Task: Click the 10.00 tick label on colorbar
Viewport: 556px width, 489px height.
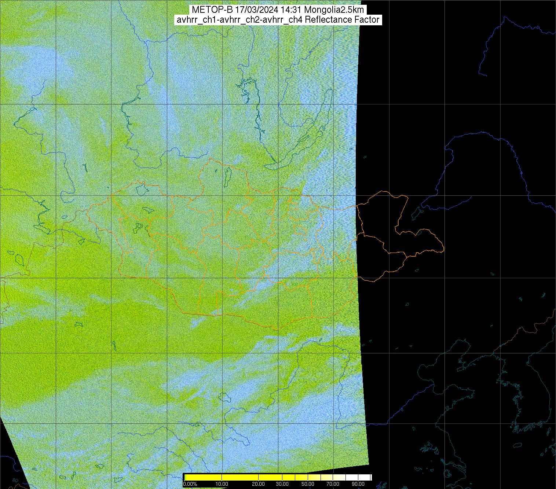Action: click(222, 484)
